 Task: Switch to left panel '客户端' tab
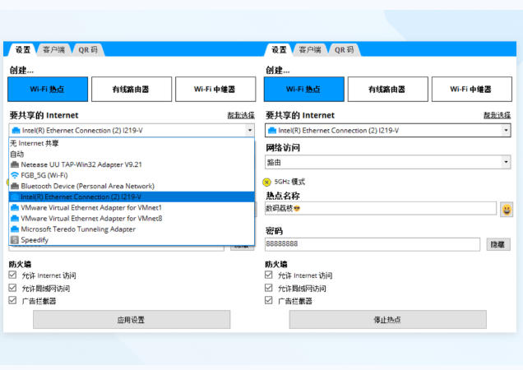pyautogui.click(x=54, y=49)
